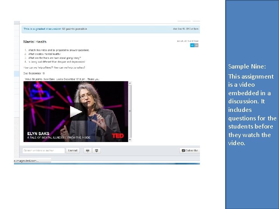Click the TED logo on the video

click(118, 136)
